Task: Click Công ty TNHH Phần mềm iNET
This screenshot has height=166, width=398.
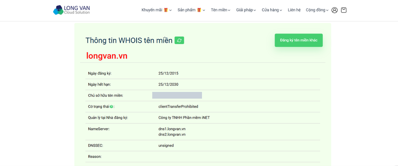Action: 184,118
